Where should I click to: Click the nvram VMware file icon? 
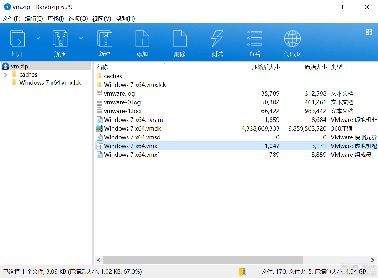[99, 120]
